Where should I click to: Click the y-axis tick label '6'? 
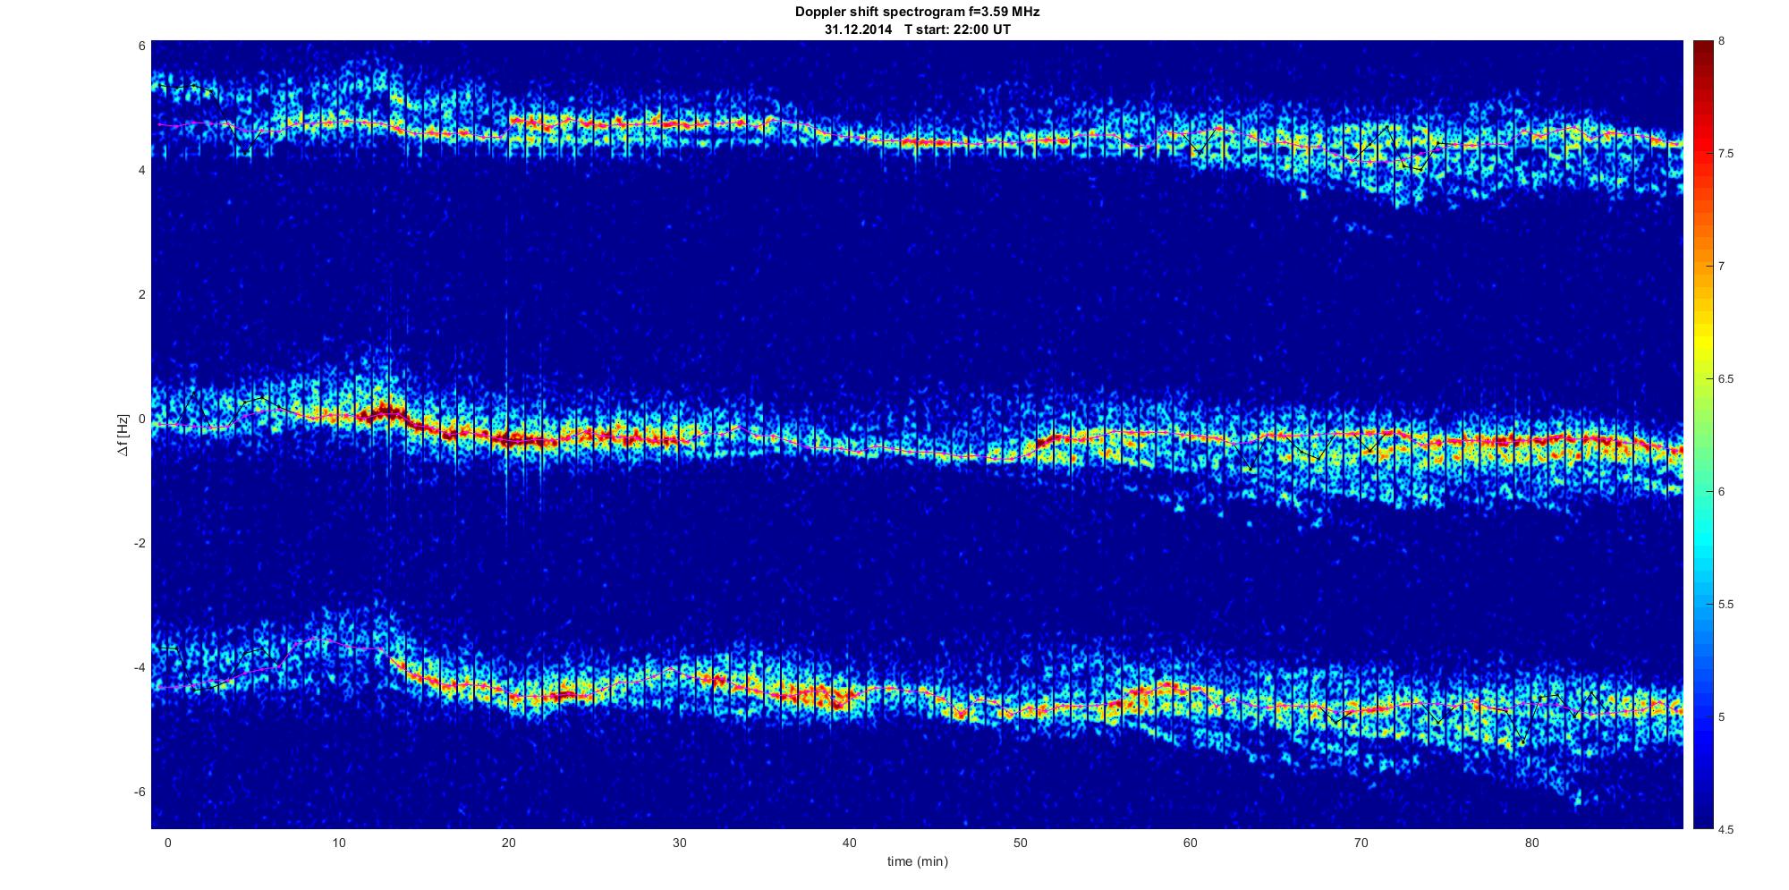(x=141, y=46)
